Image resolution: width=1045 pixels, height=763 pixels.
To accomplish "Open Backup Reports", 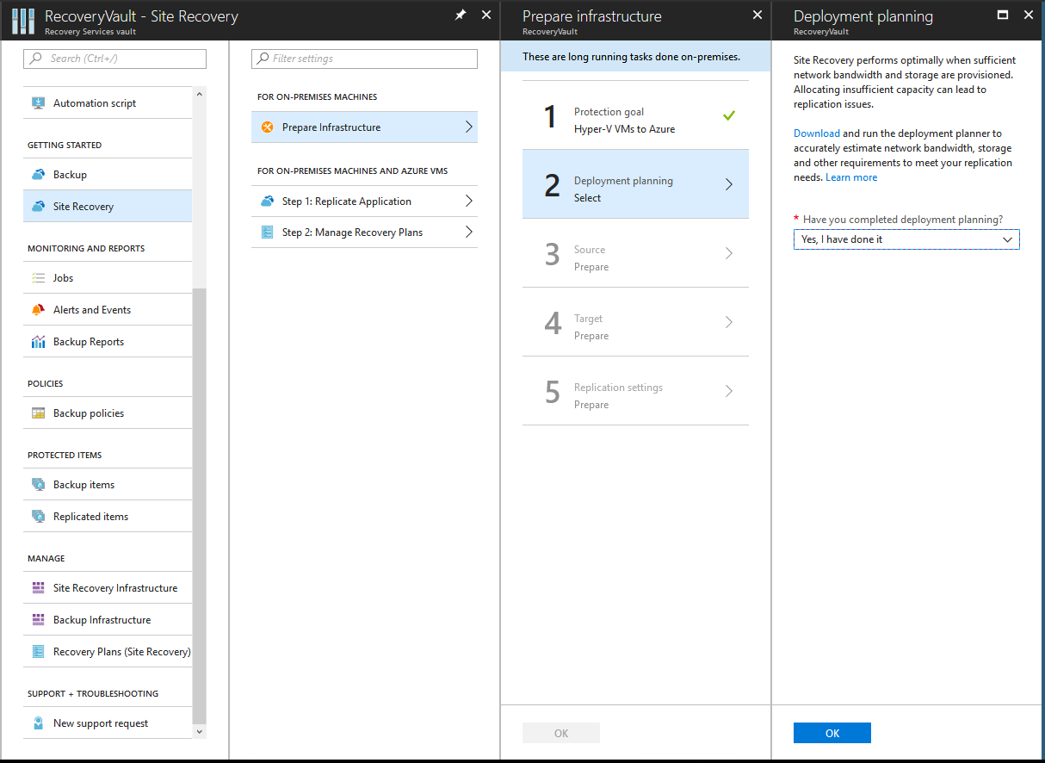I will click(x=108, y=342).
